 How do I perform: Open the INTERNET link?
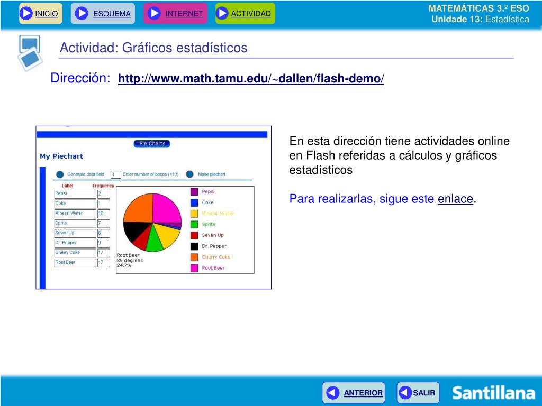(184, 14)
